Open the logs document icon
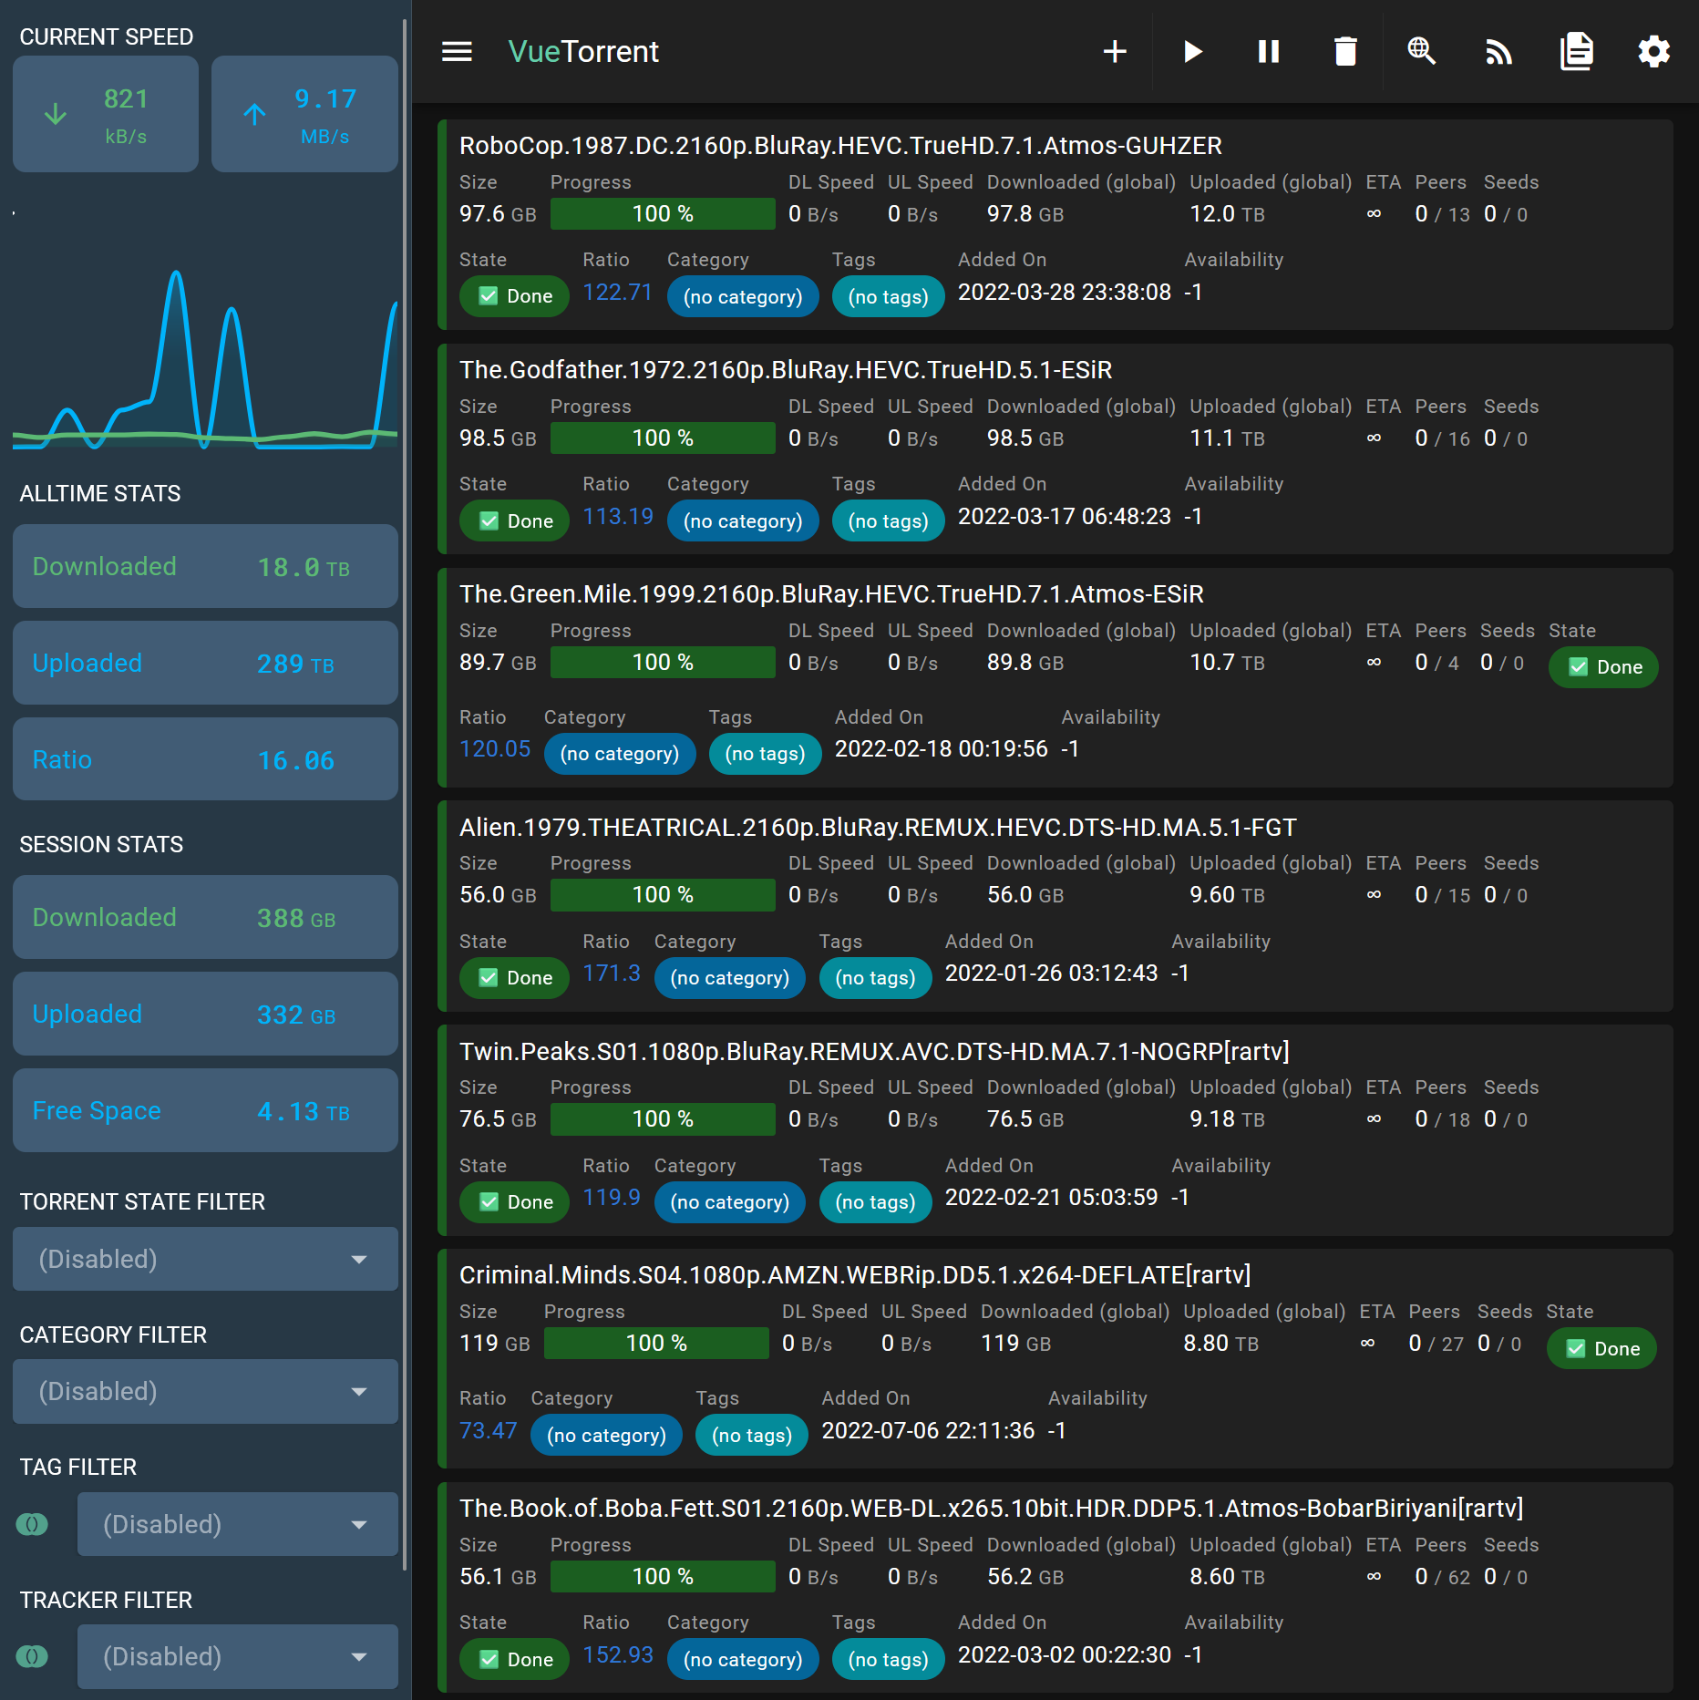The height and width of the screenshot is (1700, 1699). click(x=1576, y=52)
